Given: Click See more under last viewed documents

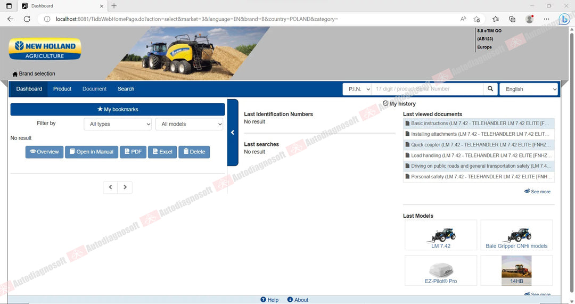Looking at the screenshot, I should point(537,192).
